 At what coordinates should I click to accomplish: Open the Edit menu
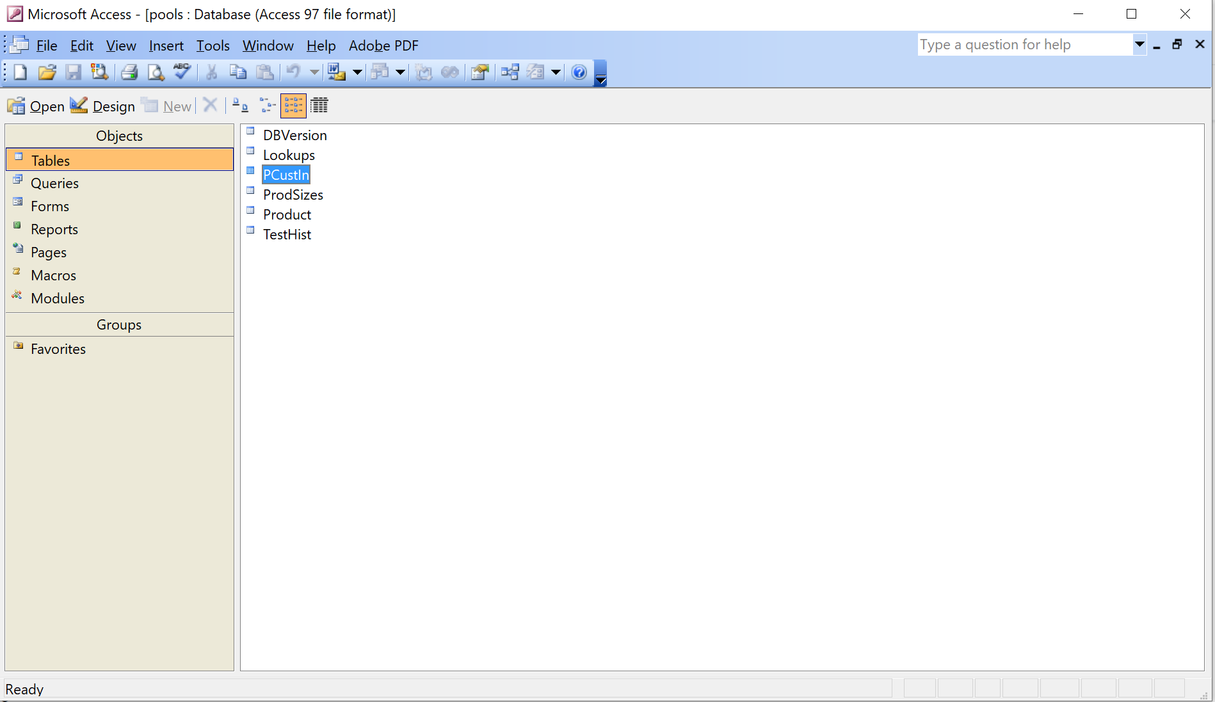coord(82,45)
